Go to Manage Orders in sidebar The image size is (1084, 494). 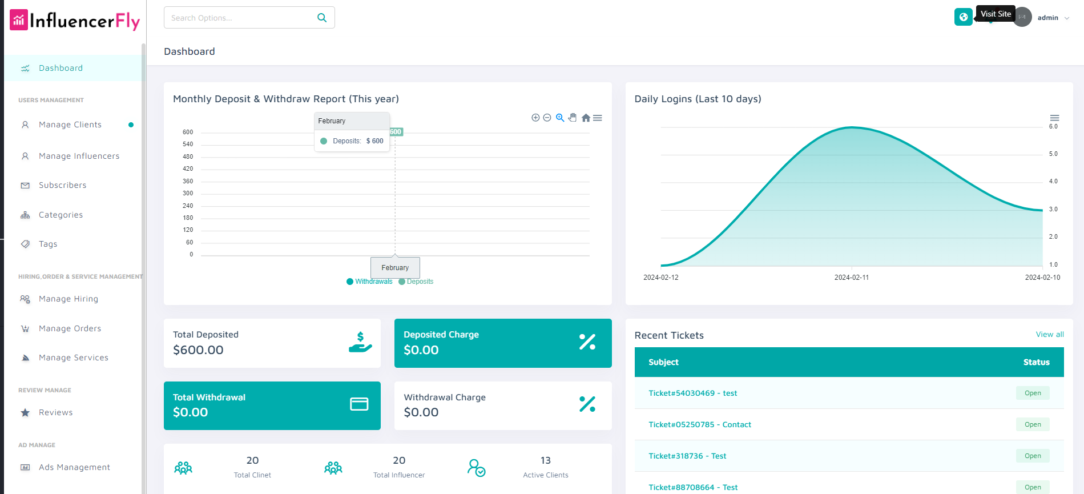coord(70,328)
